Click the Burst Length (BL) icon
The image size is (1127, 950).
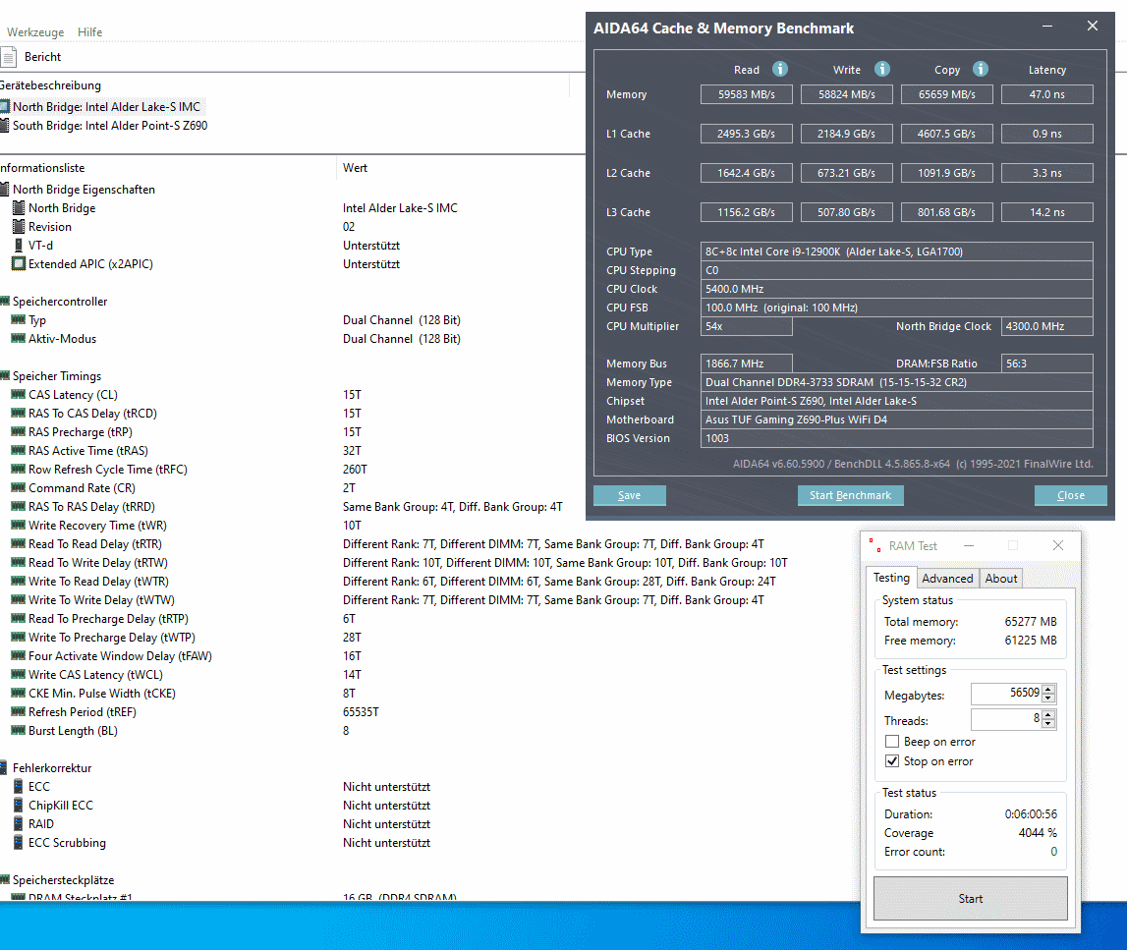click(19, 731)
